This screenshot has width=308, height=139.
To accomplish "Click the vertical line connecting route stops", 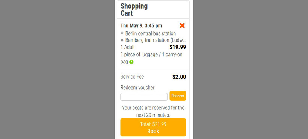I will point(122,37).
